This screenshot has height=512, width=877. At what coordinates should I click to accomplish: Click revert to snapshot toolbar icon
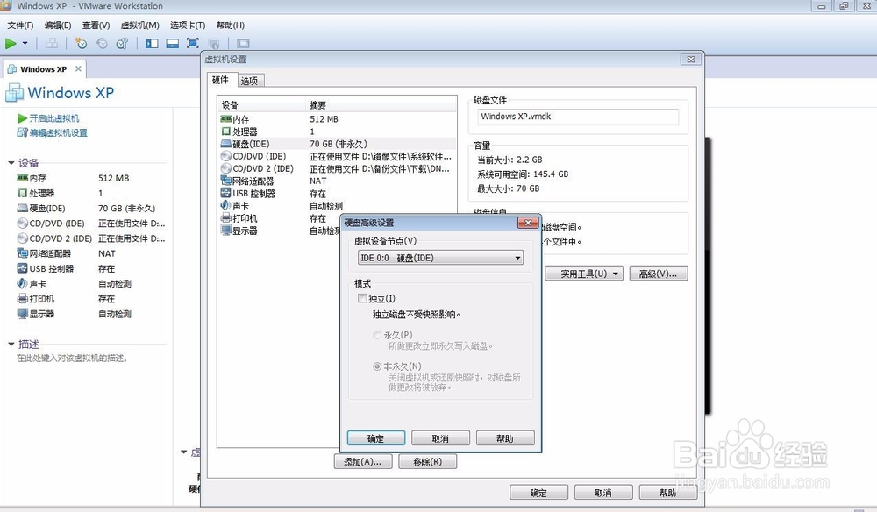point(102,43)
